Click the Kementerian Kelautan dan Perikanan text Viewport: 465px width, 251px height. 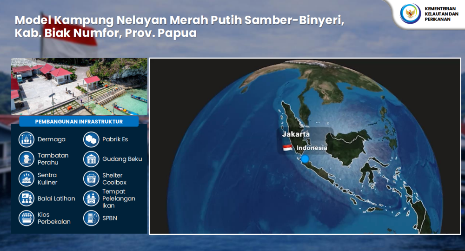(x=441, y=14)
